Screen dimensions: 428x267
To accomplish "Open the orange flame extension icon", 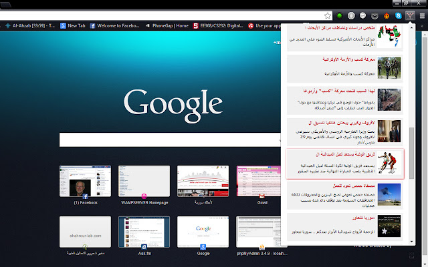I will [387, 16].
